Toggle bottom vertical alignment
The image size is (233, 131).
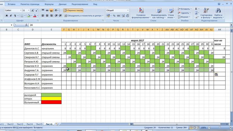pyautogui.click(x=51, y=10)
